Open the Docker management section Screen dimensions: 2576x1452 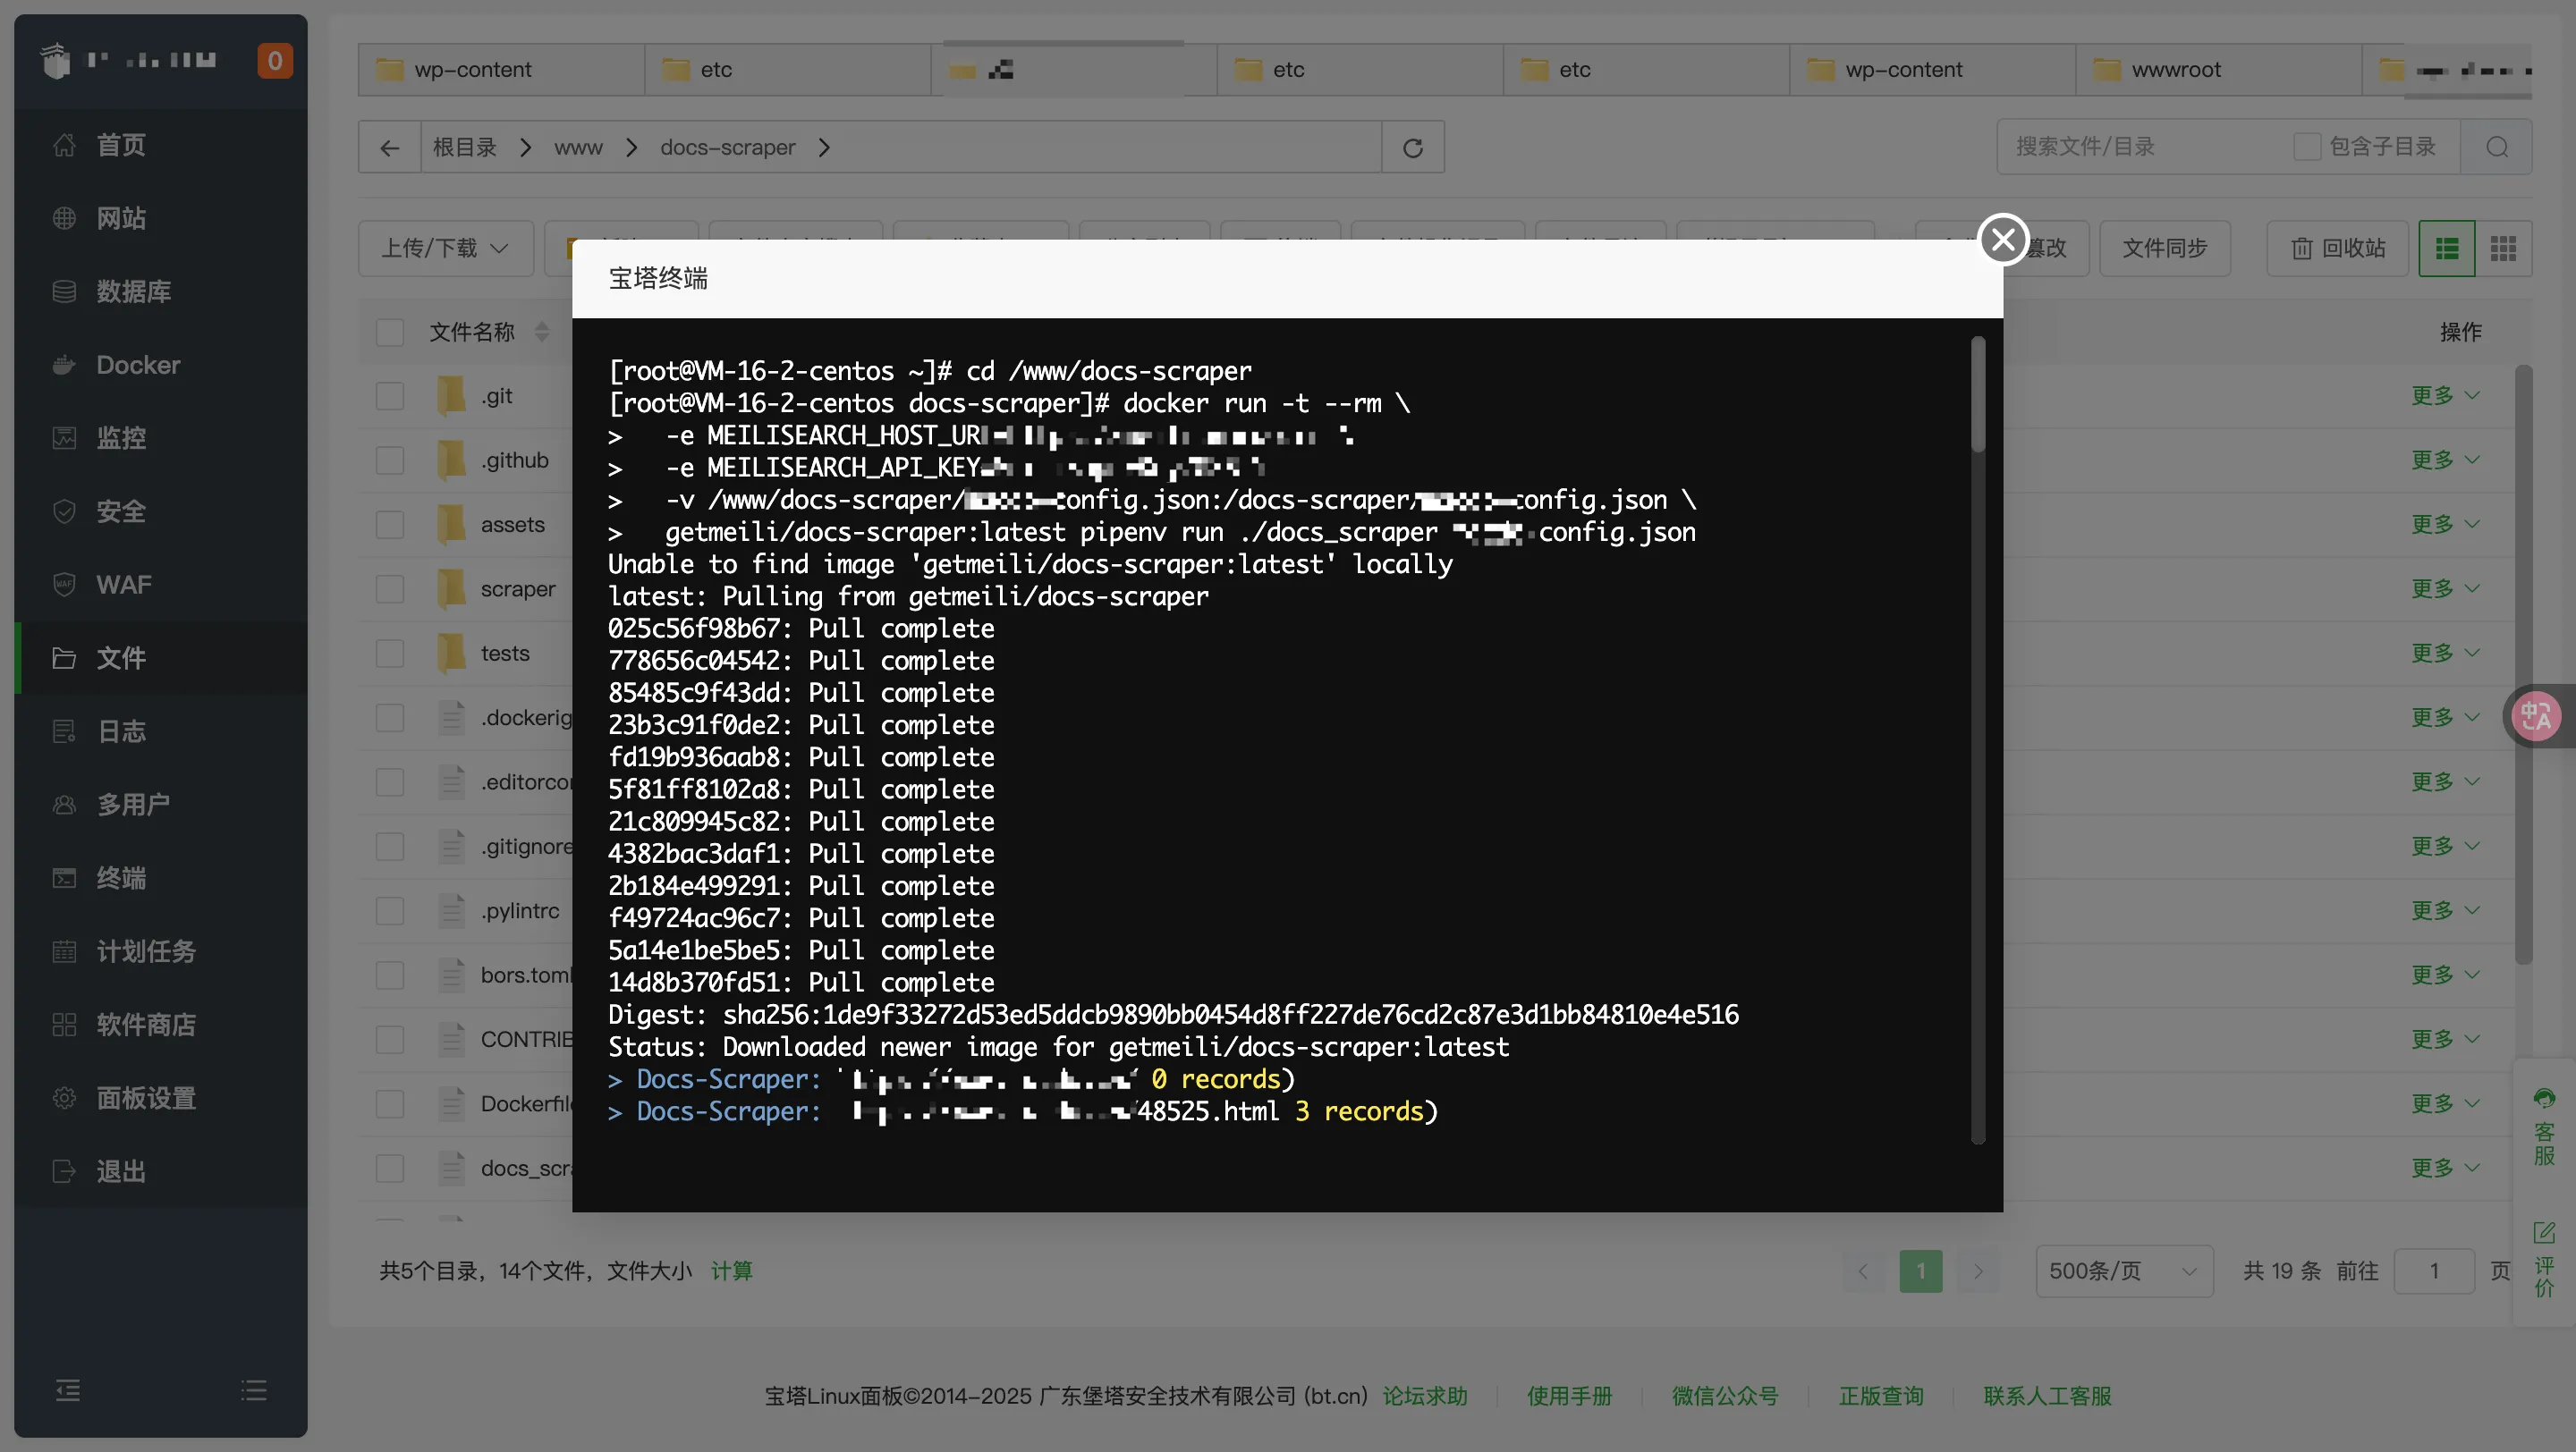click(x=160, y=365)
